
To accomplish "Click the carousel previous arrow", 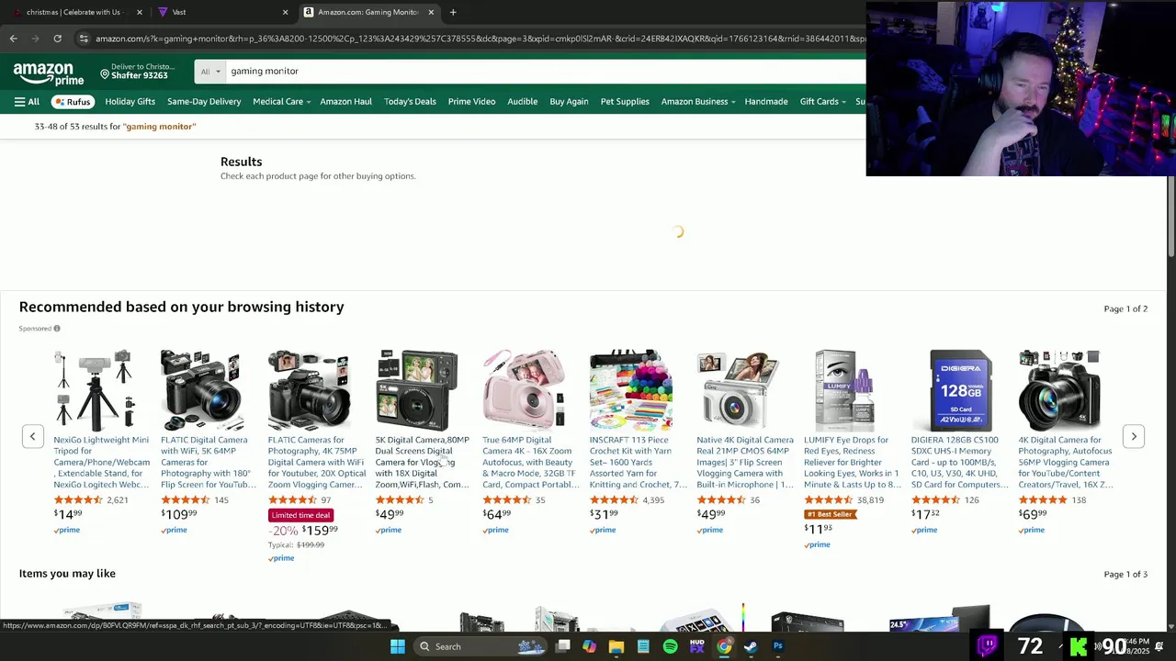I will tap(32, 437).
